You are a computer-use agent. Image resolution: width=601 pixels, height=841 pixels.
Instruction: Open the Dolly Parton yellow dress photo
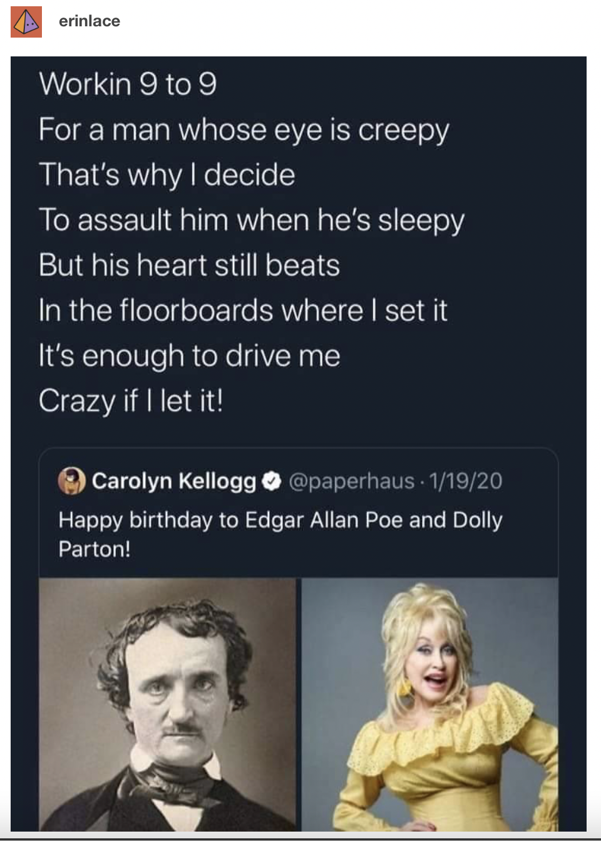[430, 704]
